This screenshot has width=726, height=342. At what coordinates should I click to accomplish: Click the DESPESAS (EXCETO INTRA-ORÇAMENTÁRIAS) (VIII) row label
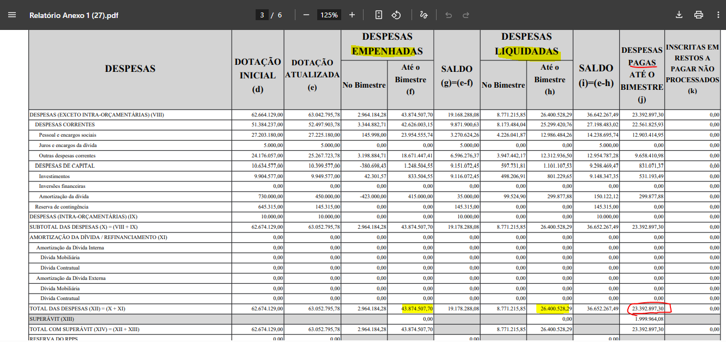point(96,115)
